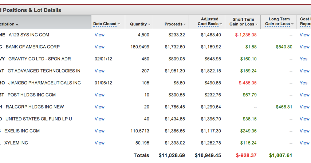The width and height of the screenshot is (311, 163).
Task: Select EXELIS INC COM description
Action: (22, 131)
